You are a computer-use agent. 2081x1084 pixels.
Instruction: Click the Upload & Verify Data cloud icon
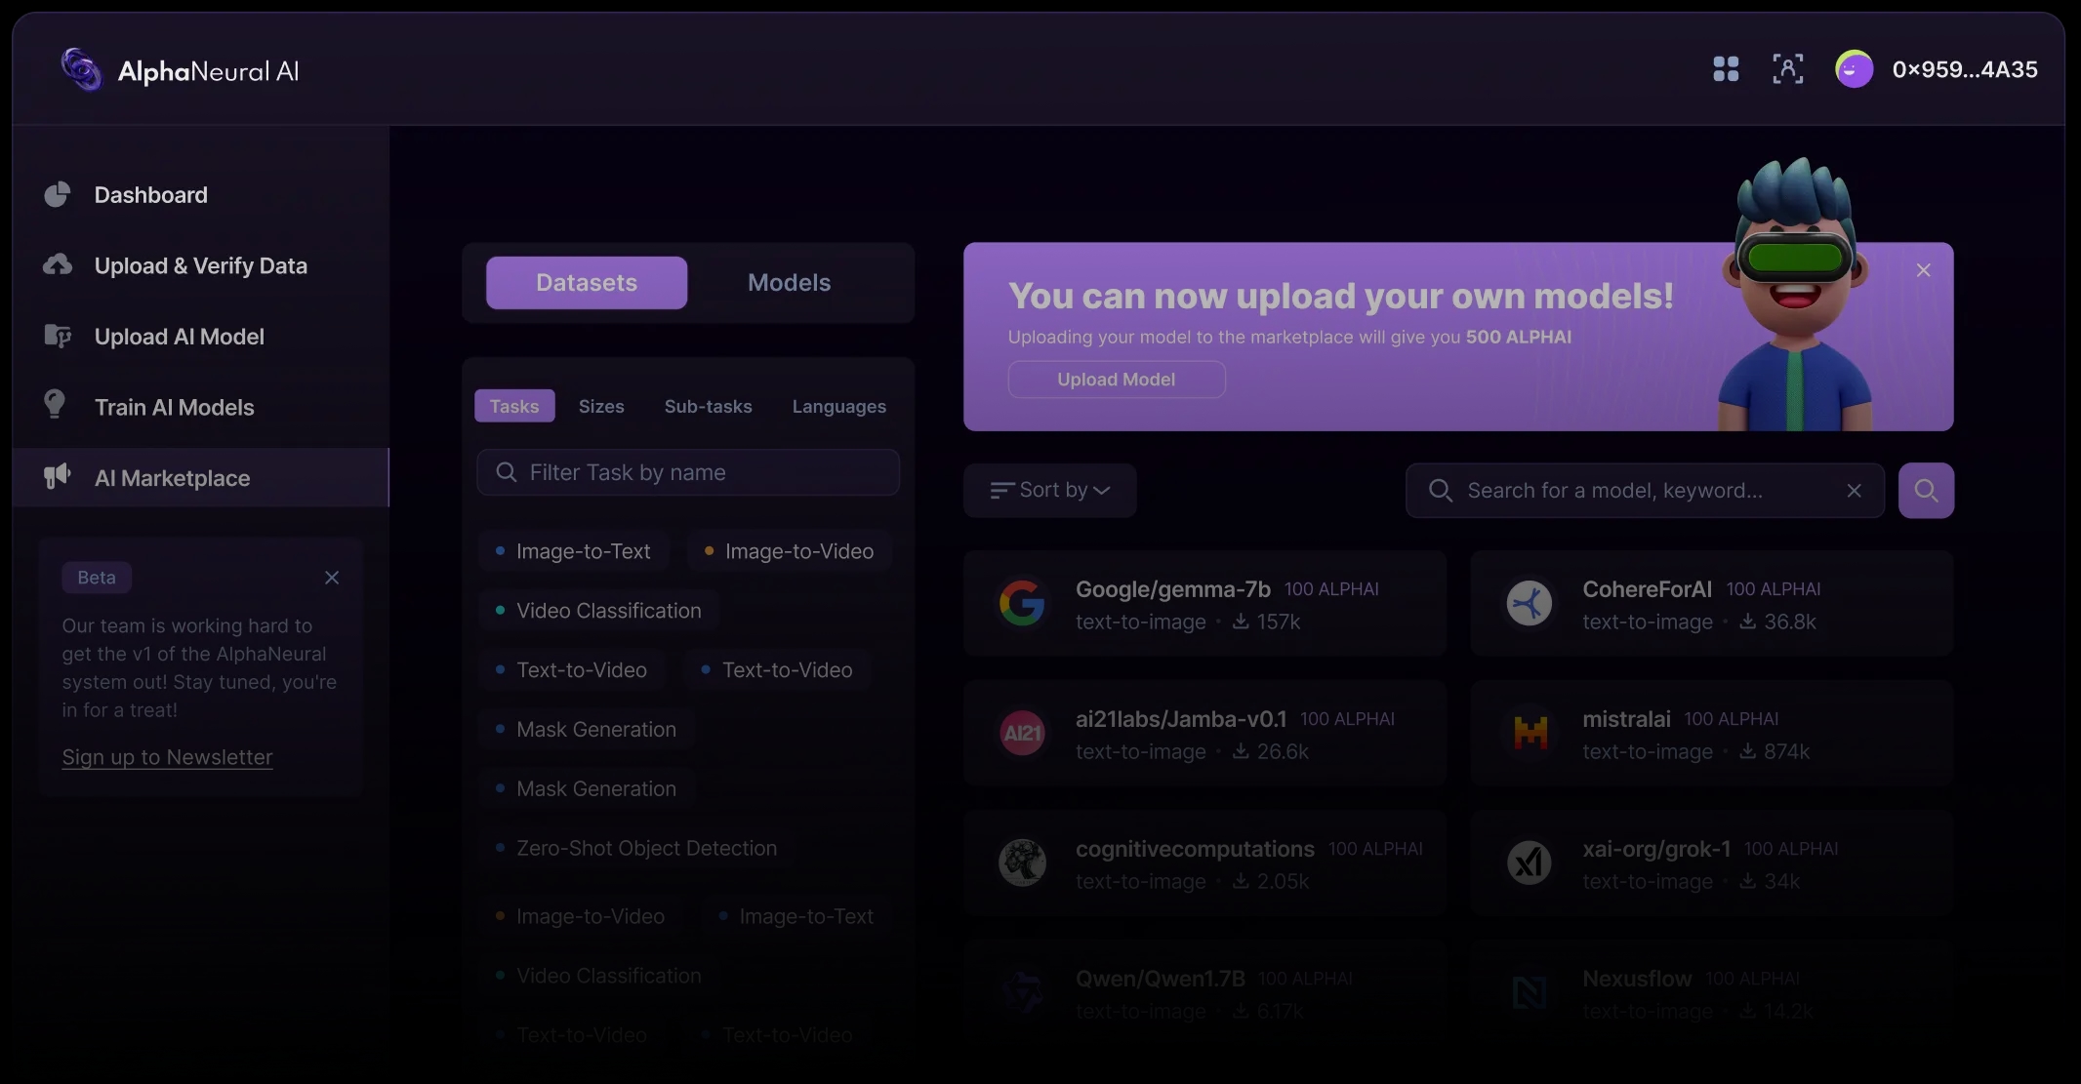(57, 264)
